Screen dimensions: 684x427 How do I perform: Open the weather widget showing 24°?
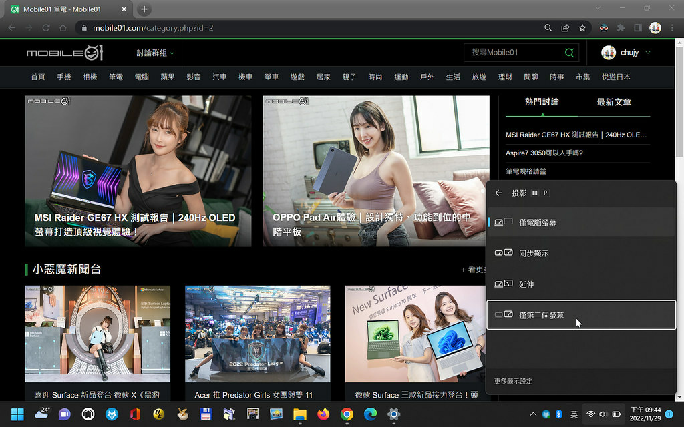point(41,414)
